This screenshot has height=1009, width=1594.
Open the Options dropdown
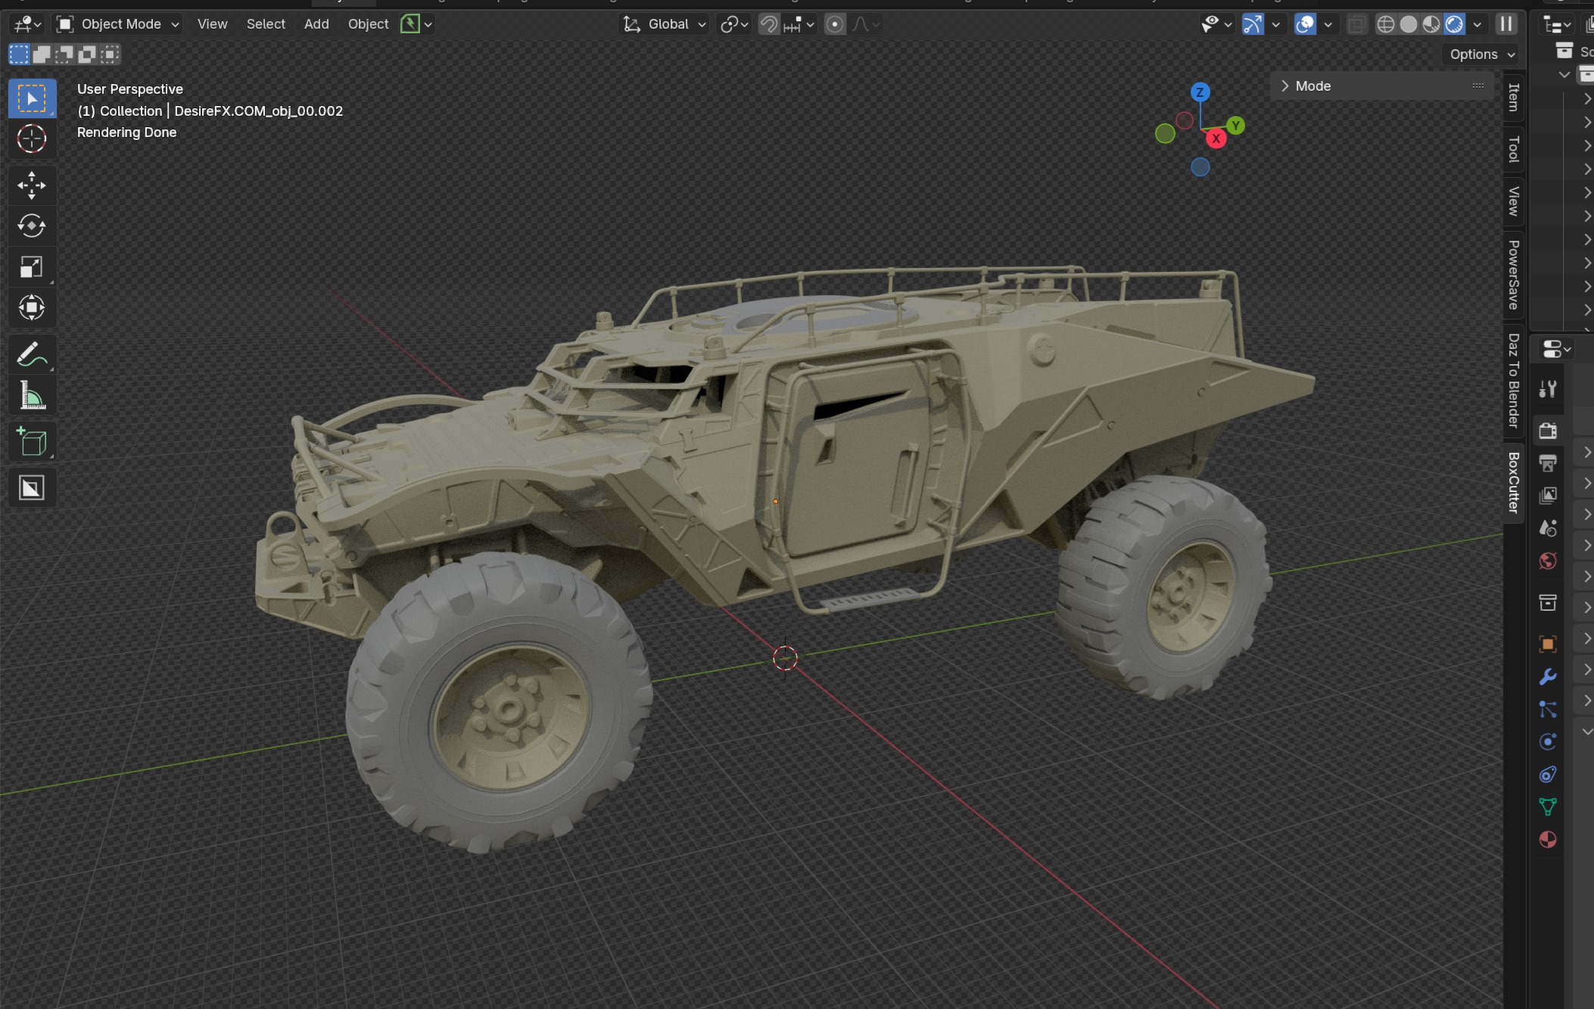[1482, 54]
